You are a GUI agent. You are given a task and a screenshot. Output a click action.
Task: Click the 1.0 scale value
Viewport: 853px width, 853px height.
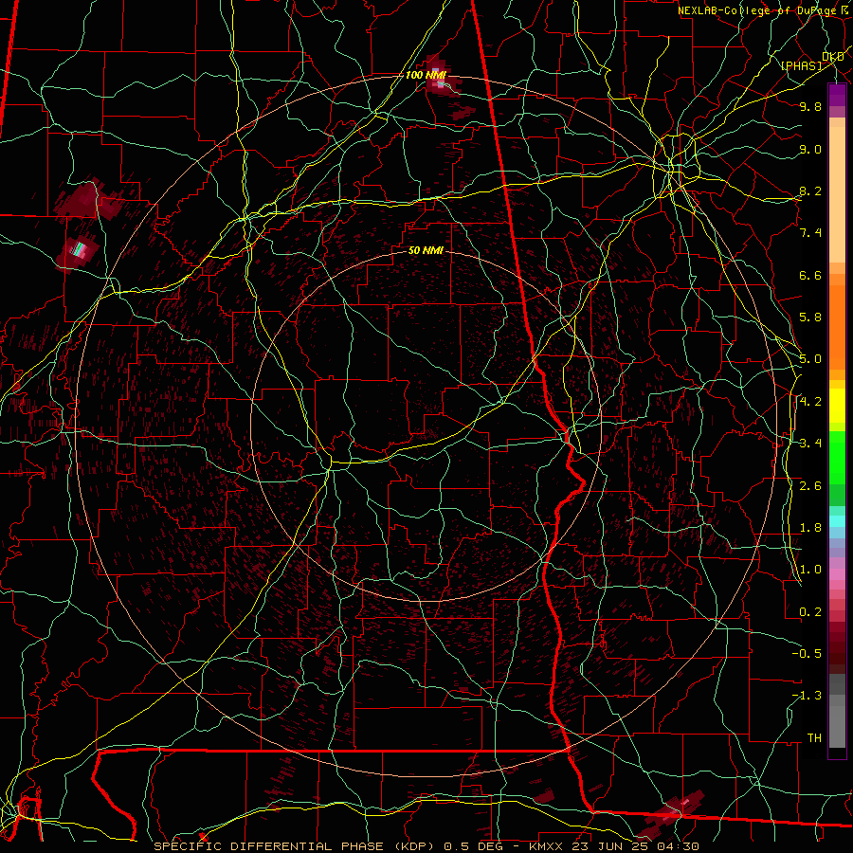pyautogui.click(x=810, y=570)
